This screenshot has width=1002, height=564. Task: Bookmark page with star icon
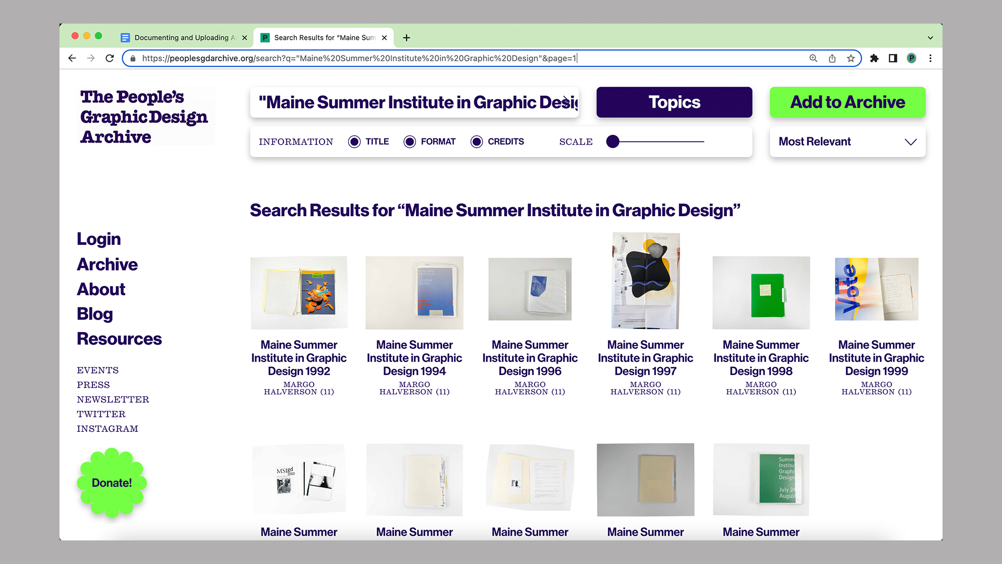851,58
